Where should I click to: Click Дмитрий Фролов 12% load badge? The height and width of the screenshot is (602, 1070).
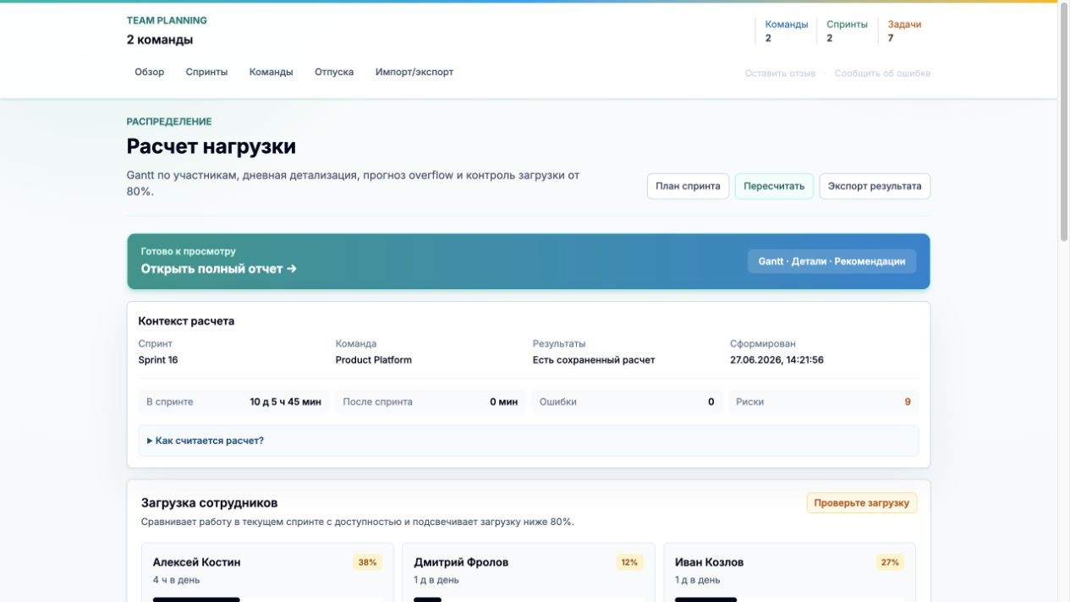[x=629, y=562]
